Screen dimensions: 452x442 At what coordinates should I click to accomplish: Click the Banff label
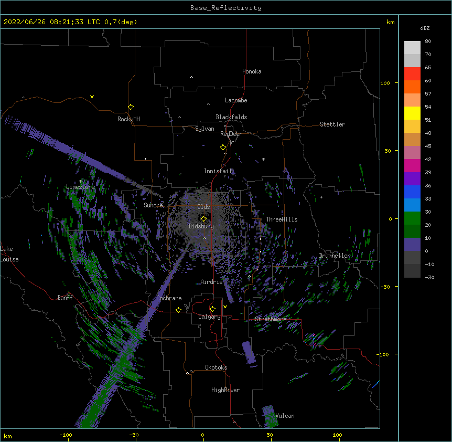coord(65,298)
